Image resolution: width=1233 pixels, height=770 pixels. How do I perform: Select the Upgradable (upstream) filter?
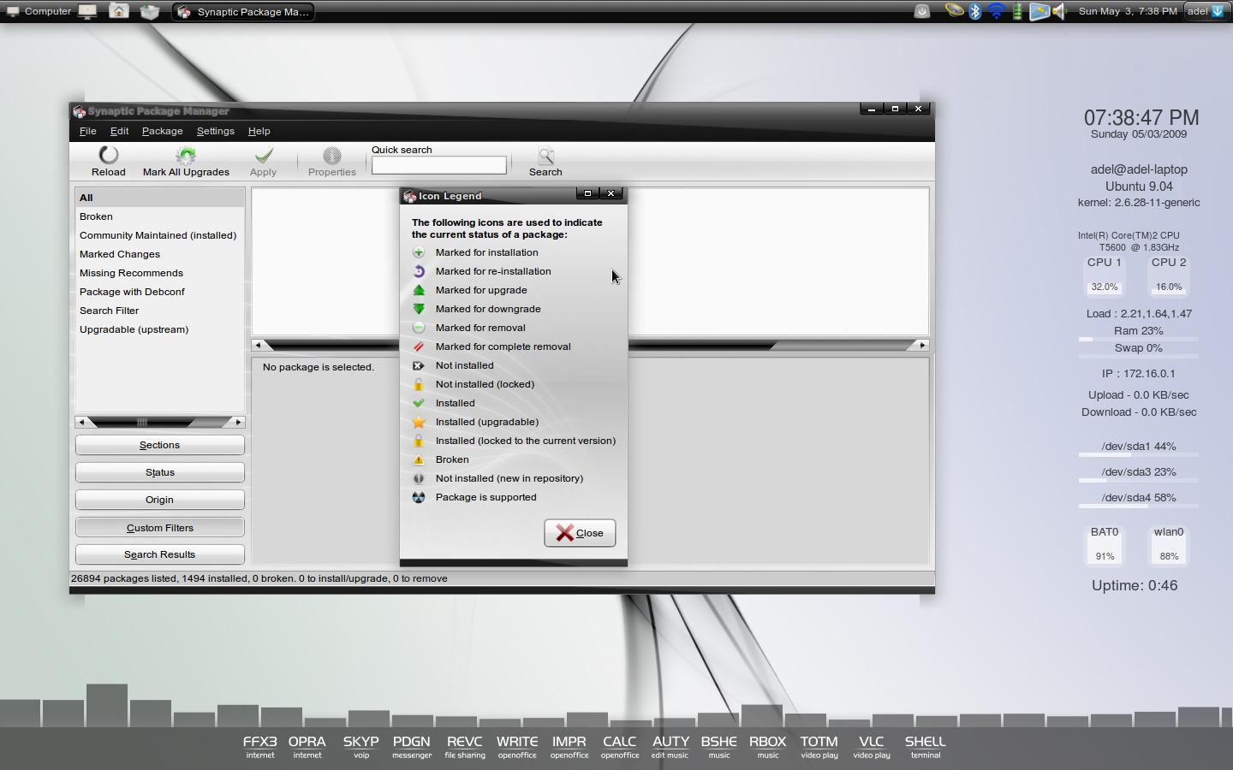point(159,329)
